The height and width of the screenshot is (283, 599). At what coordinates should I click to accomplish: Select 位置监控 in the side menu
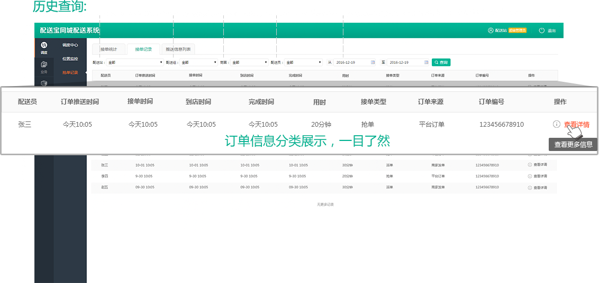click(70, 59)
